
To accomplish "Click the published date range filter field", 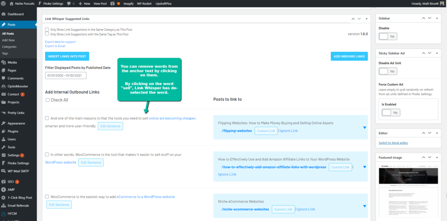I will pos(65,75).
